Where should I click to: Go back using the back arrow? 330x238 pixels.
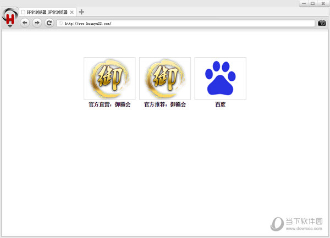click(x=25, y=23)
